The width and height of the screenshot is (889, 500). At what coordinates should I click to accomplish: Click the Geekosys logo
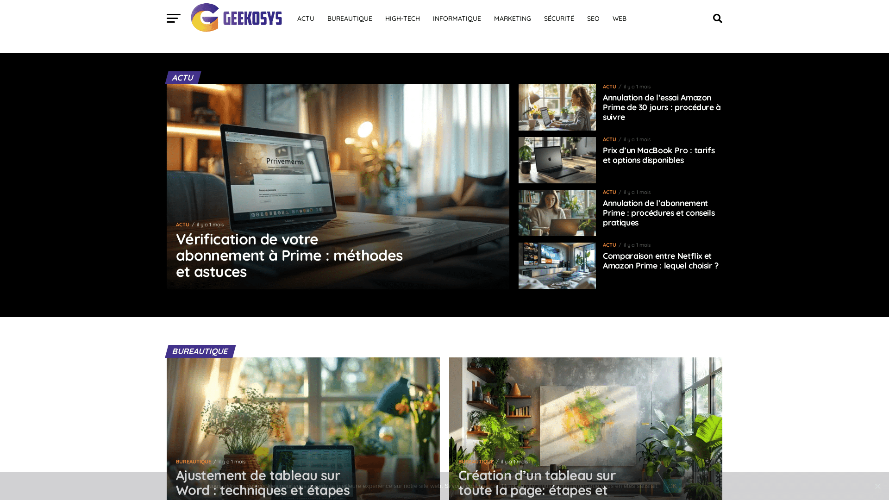pyautogui.click(x=237, y=18)
